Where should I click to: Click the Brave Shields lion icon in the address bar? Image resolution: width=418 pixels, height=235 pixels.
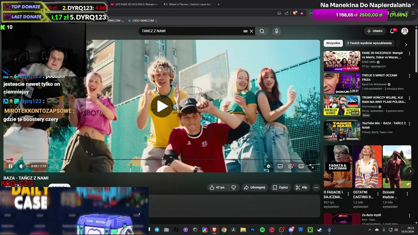click(294, 13)
